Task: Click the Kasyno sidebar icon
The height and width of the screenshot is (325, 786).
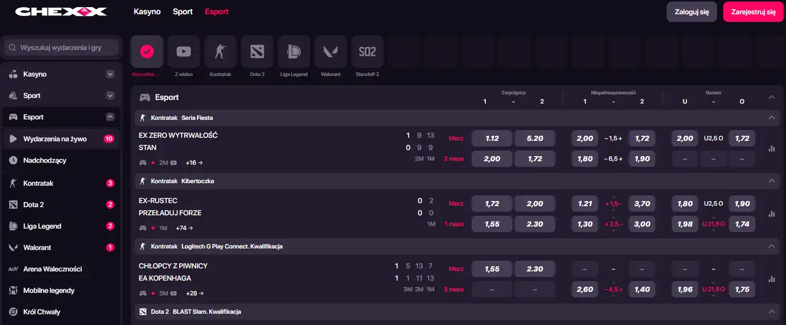Action: 14,74
